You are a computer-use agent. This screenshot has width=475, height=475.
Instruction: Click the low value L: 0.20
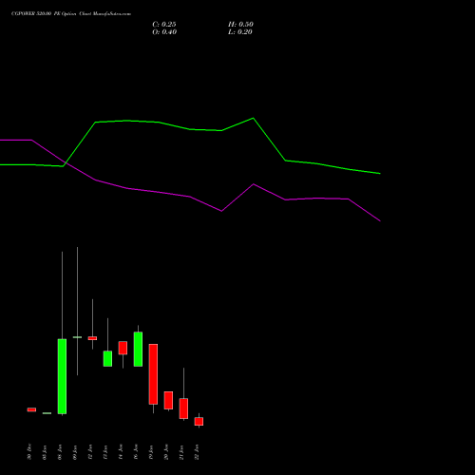[240, 32]
